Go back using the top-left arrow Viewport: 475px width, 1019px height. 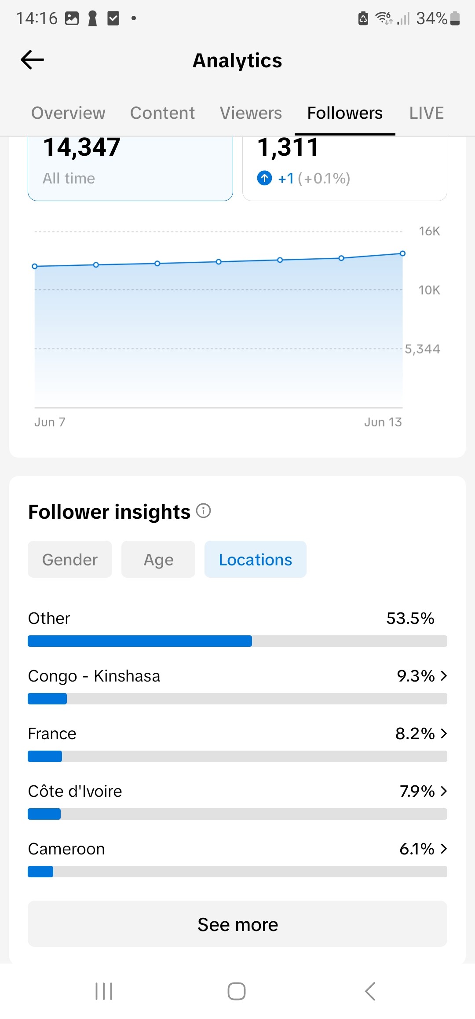(33, 60)
